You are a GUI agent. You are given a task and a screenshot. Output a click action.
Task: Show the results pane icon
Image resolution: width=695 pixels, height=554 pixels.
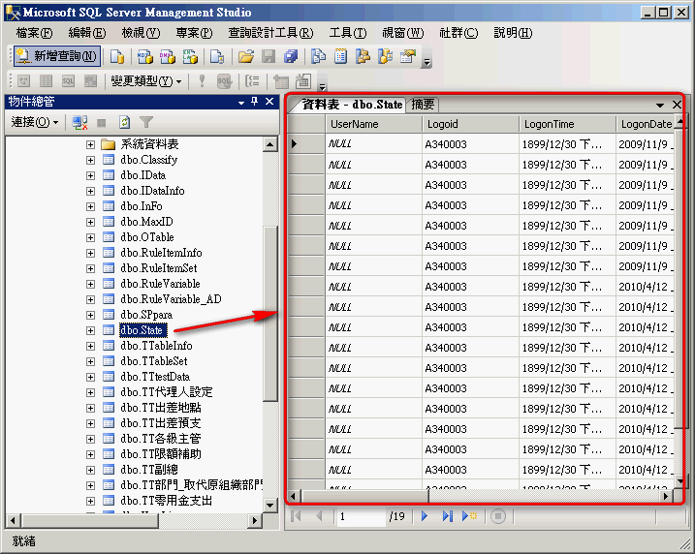click(90, 81)
